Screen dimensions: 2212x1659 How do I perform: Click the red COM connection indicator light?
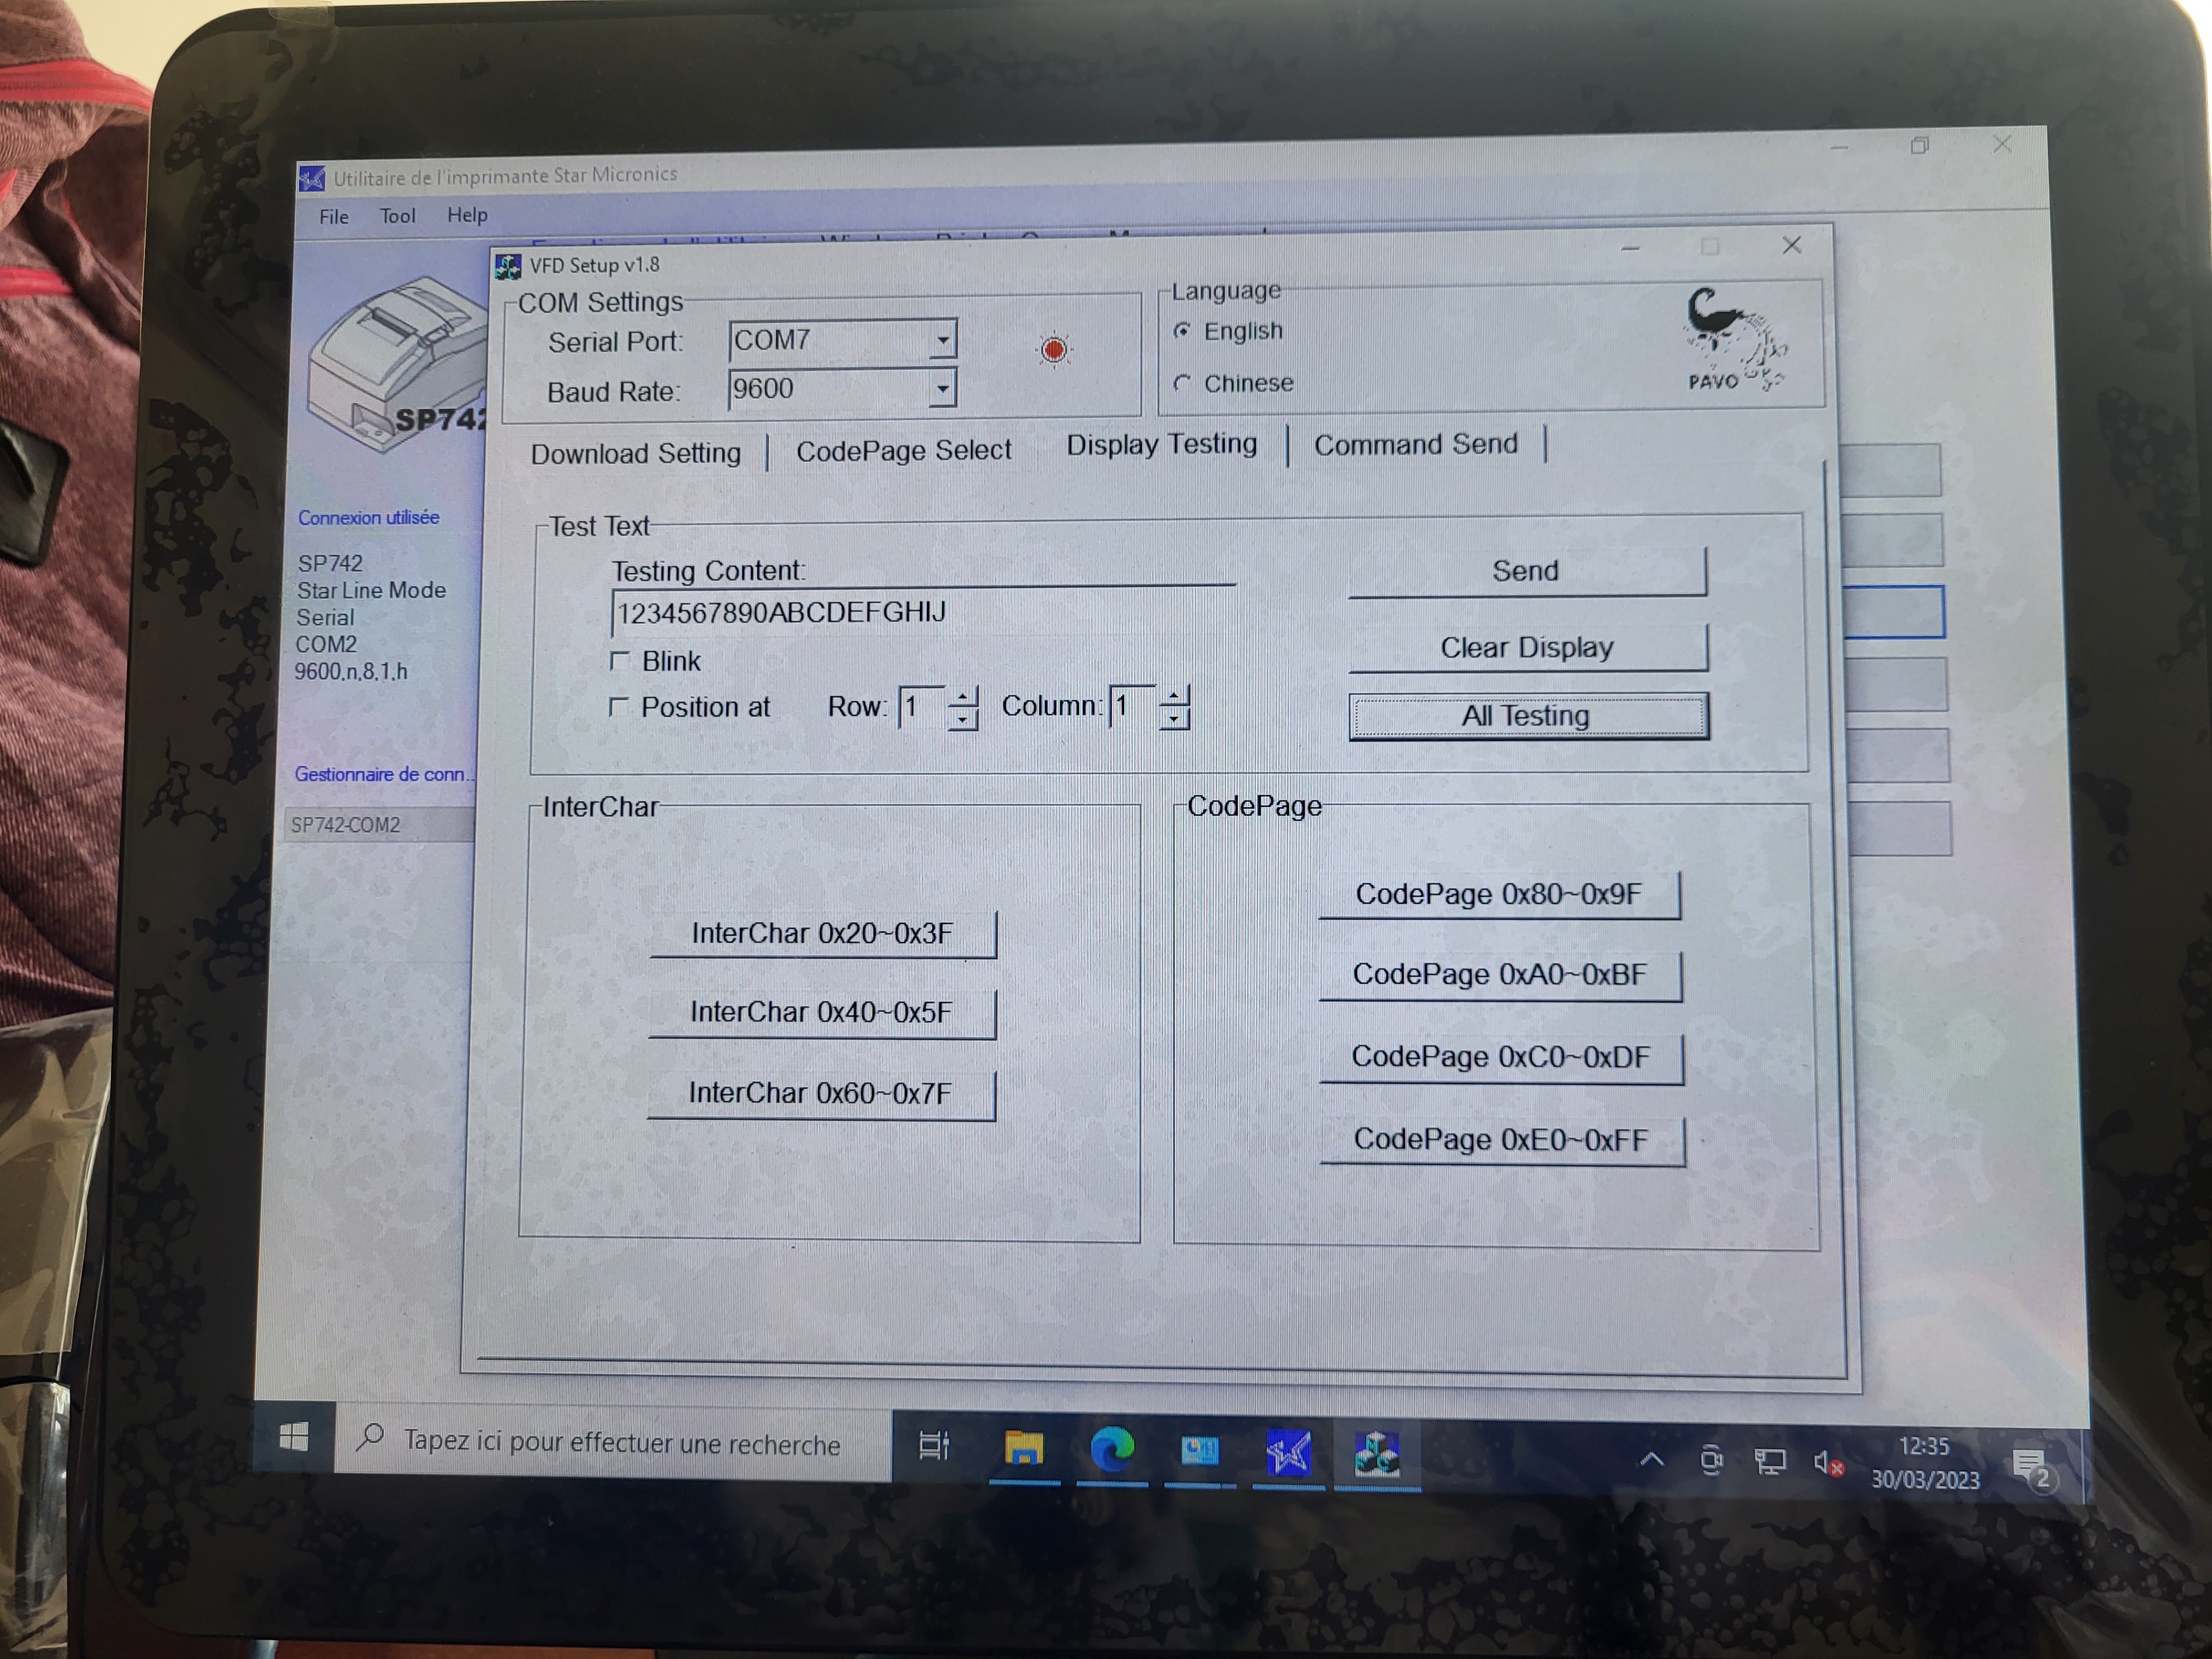1053,349
